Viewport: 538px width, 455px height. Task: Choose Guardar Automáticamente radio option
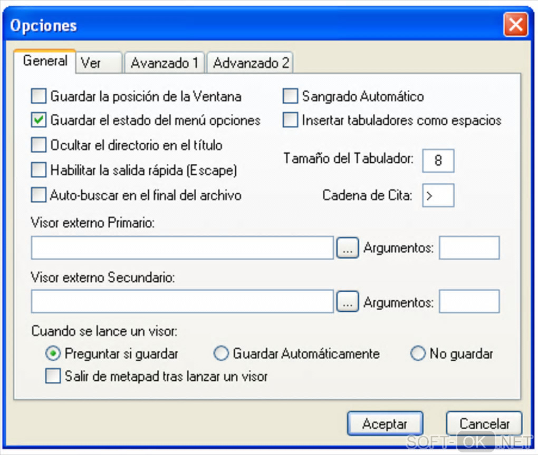point(221,353)
